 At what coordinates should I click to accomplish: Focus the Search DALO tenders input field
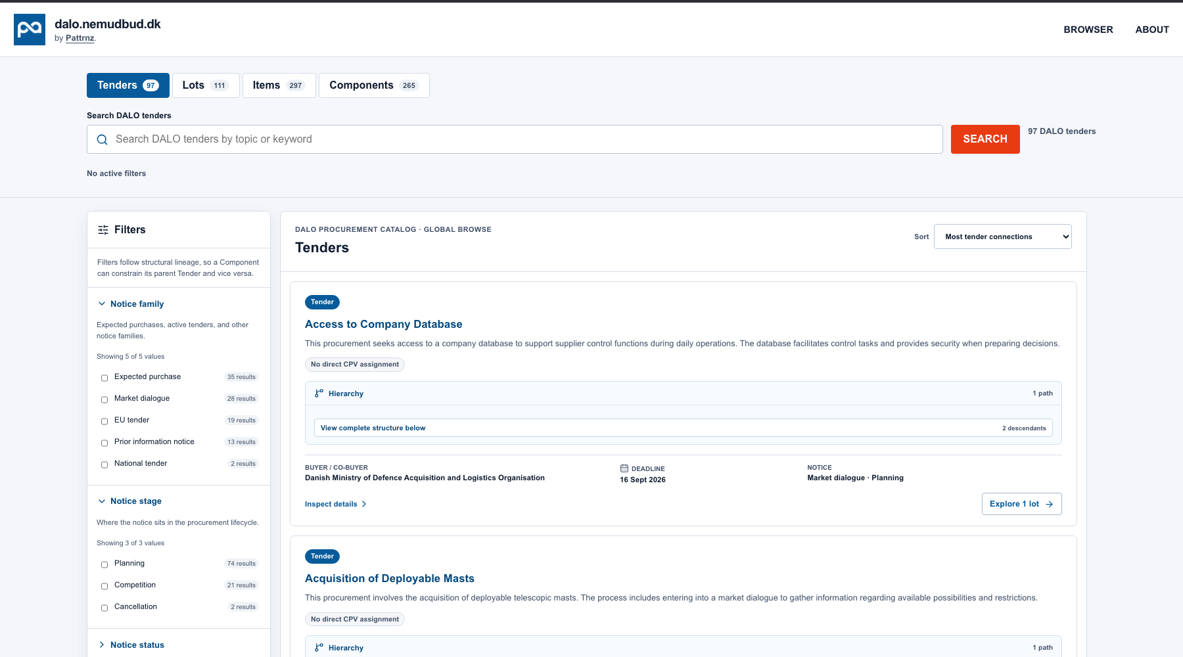[x=515, y=139]
